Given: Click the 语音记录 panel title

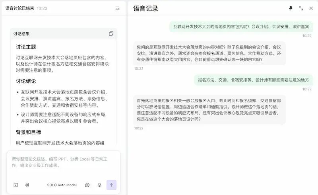Looking at the screenshot, I should (x=145, y=8).
